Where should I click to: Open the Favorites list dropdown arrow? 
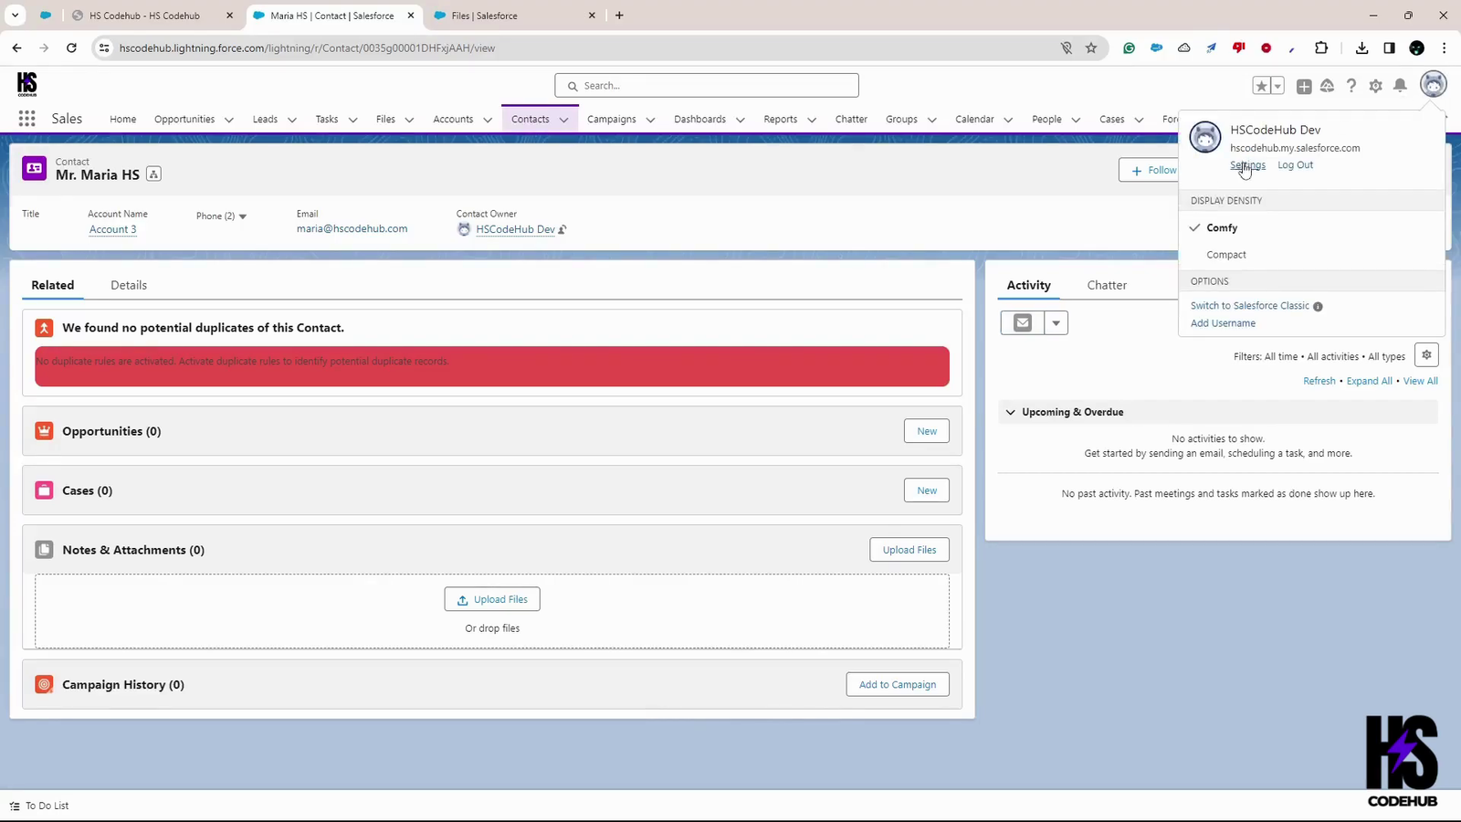[1277, 86]
